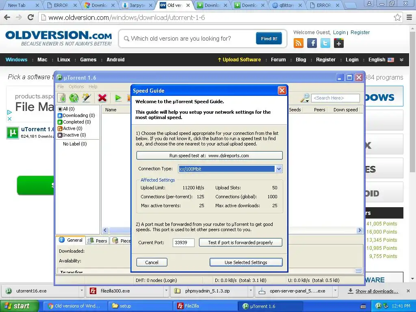Click the Current Port input field

183,243
